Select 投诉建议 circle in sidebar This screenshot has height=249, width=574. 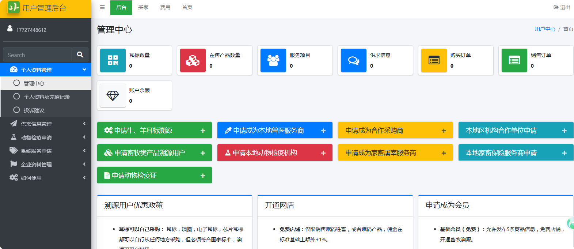(16, 110)
